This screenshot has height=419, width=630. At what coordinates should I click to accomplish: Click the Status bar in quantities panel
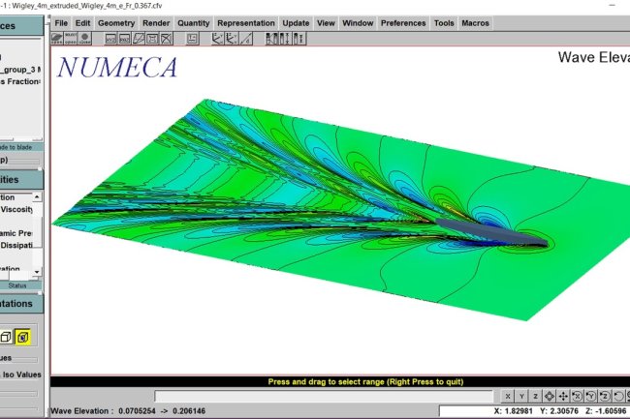20,285
